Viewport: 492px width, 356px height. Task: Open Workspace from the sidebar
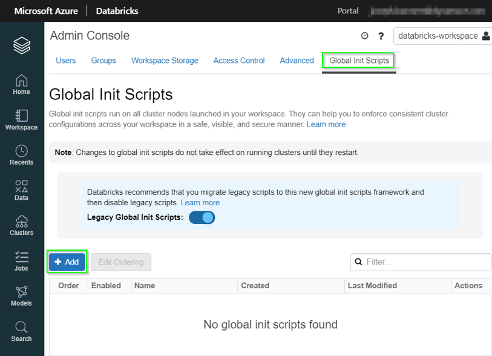(x=21, y=119)
